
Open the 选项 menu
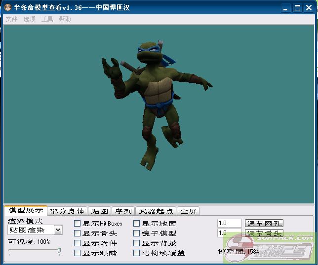(29, 19)
